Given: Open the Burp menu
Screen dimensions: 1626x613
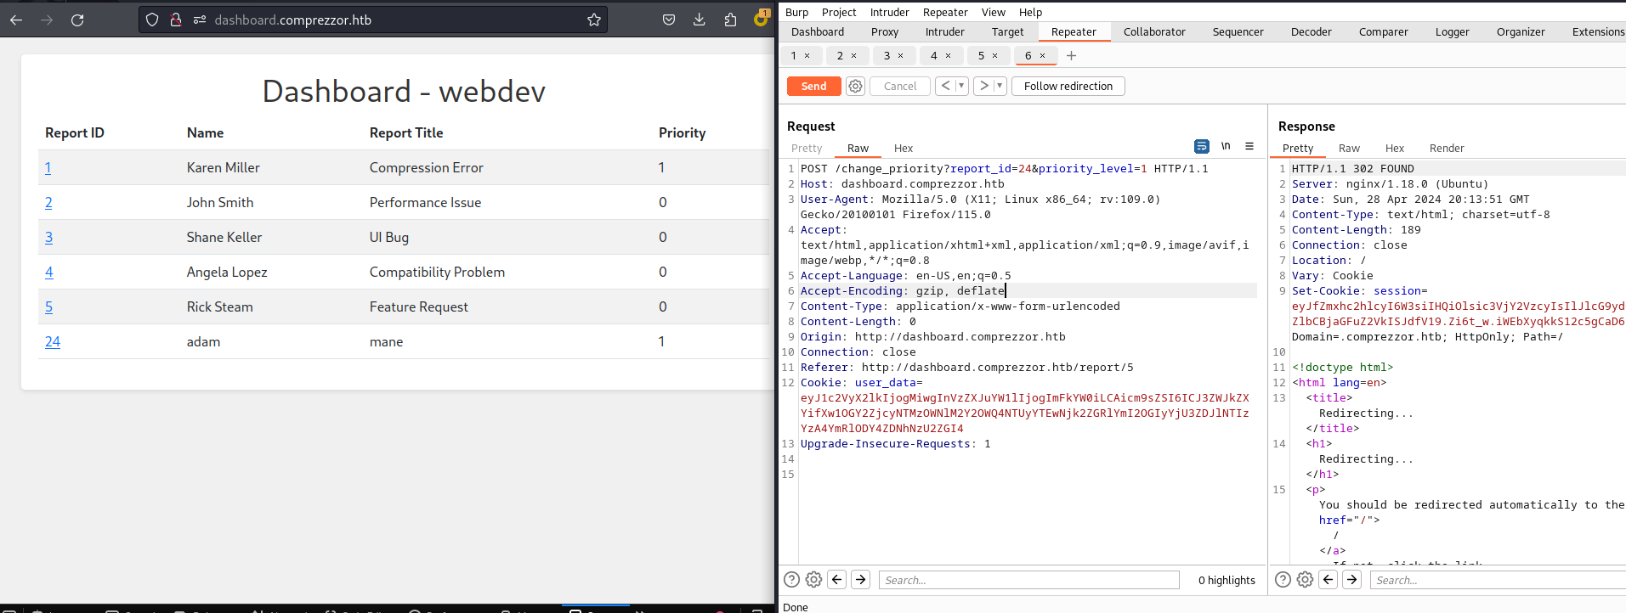Looking at the screenshot, I should click(796, 12).
